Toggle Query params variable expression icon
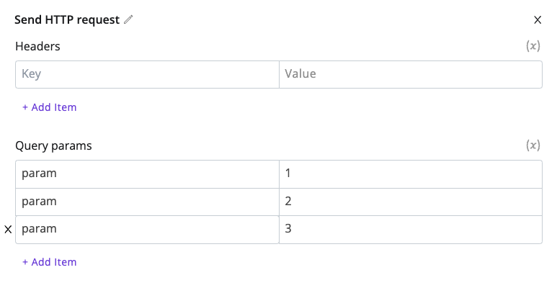This screenshot has width=557, height=288. tap(533, 145)
